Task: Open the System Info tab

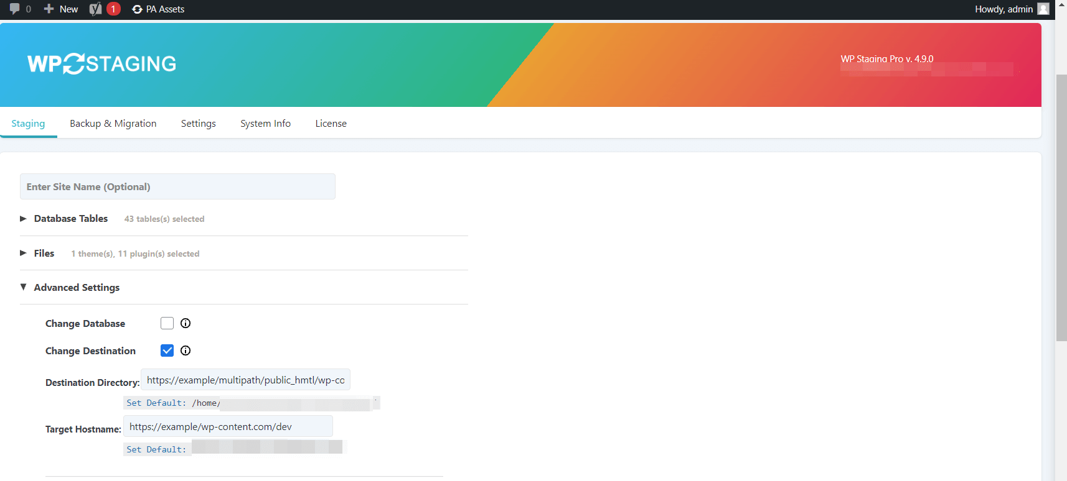Action: coord(266,123)
